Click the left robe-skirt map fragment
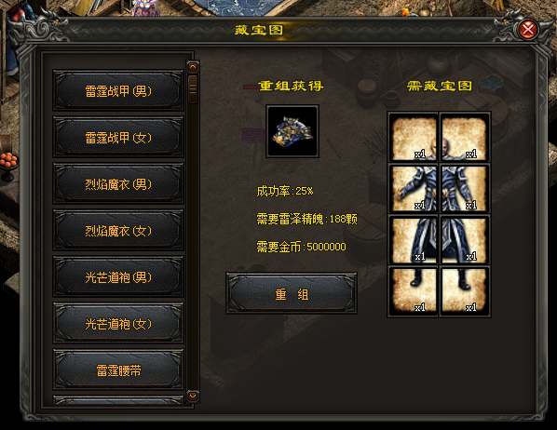The height and width of the screenshot is (430, 557). tap(414, 240)
